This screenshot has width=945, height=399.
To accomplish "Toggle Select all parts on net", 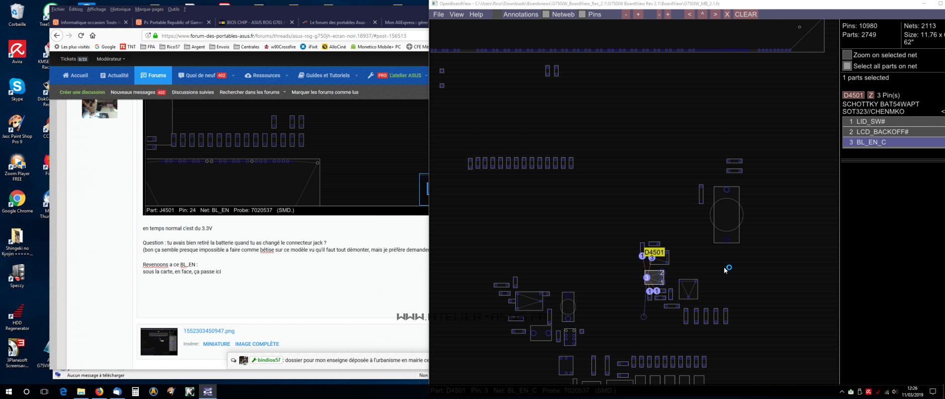I will point(847,66).
